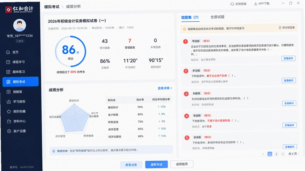Click red number badge 3 of wrong question
305x171 pixels.
tap(186, 94)
